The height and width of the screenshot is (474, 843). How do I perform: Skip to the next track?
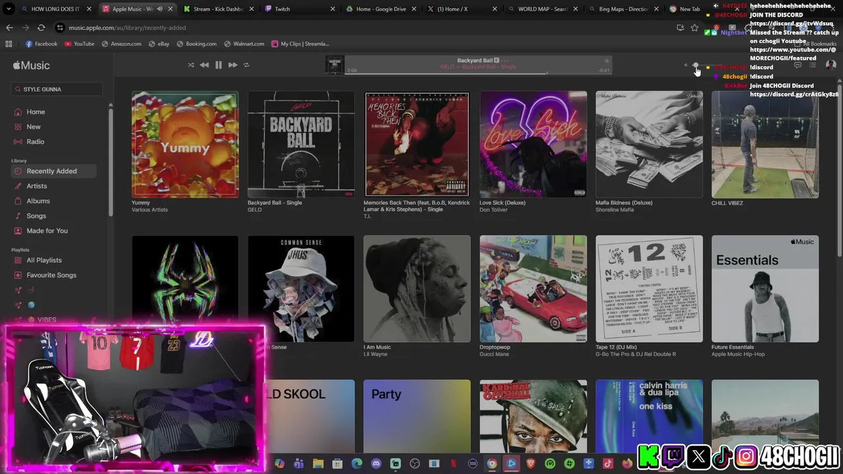click(x=232, y=65)
